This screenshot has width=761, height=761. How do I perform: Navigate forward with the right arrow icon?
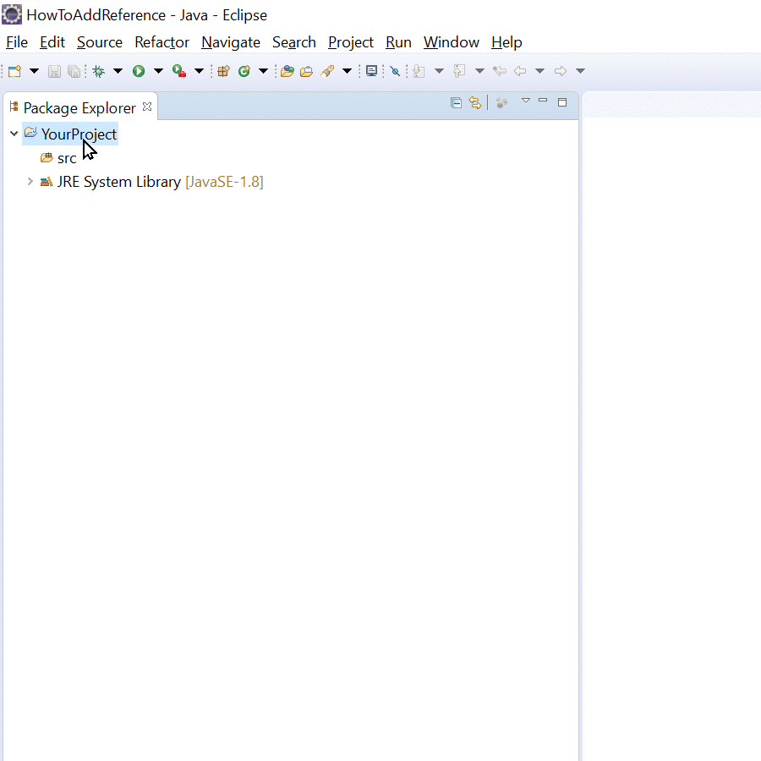pos(561,71)
